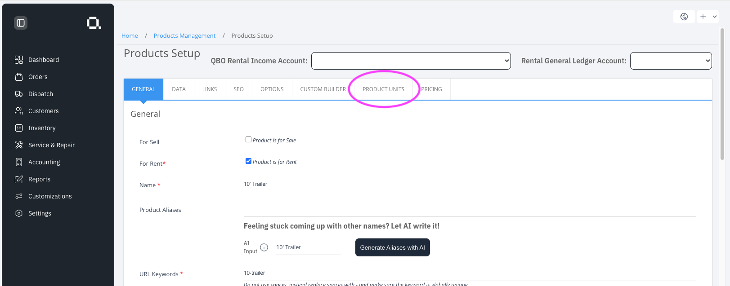
Task: Click the Orders shopping bag icon
Action: point(19,77)
